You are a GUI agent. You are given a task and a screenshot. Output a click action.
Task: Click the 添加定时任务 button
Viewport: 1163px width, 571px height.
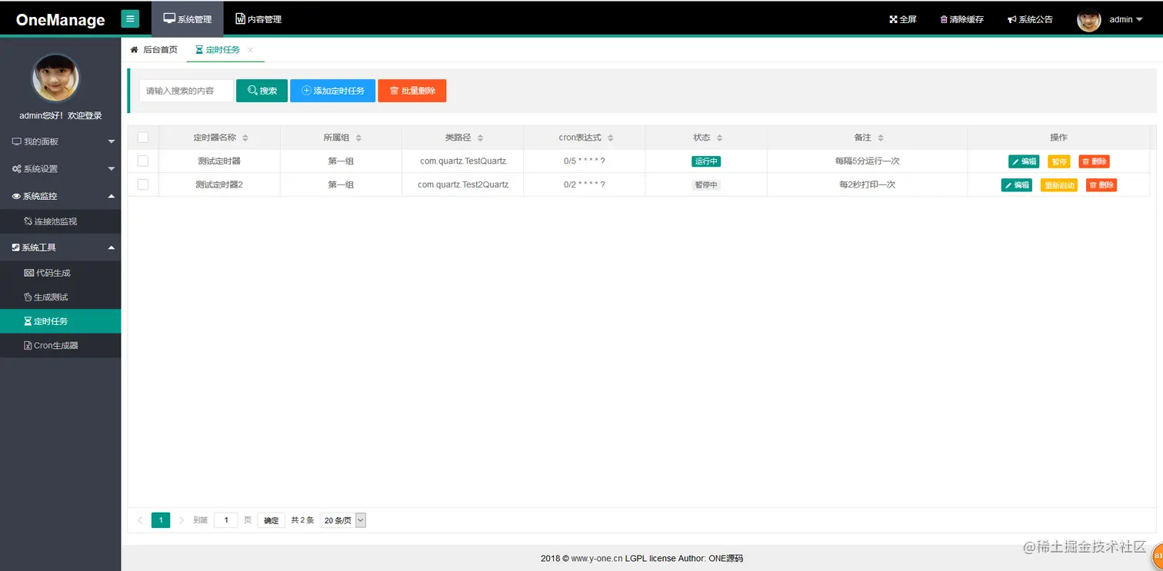332,90
